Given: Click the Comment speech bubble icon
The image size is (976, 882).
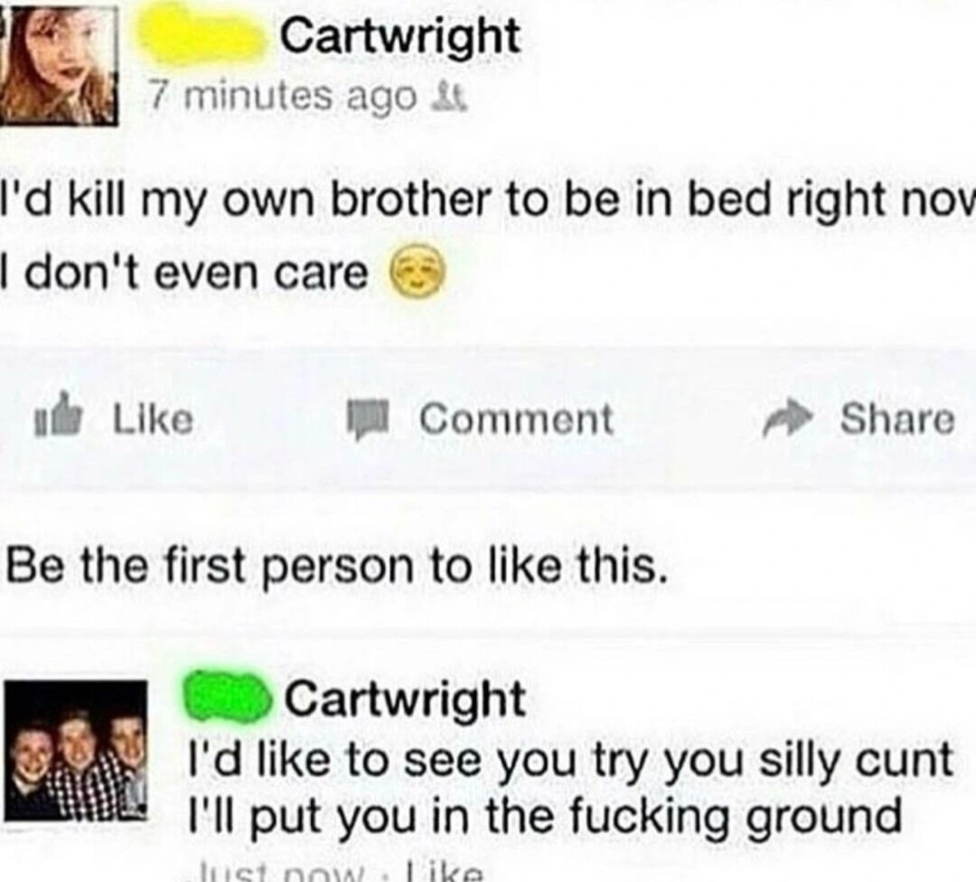Looking at the screenshot, I should click(369, 420).
